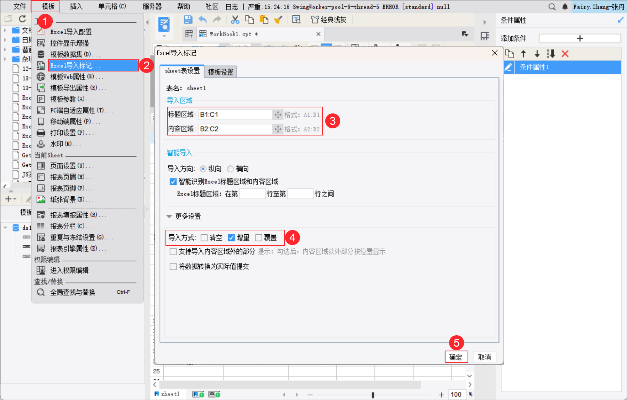627x400 pixels.
Task: Click the copy condition icon
Action: (510, 54)
